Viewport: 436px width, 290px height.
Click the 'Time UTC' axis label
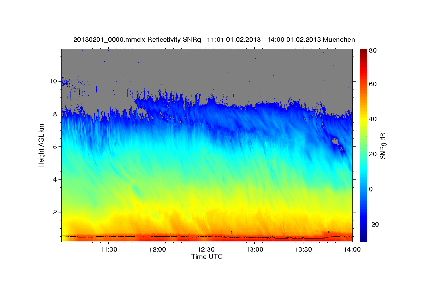click(207, 257)
